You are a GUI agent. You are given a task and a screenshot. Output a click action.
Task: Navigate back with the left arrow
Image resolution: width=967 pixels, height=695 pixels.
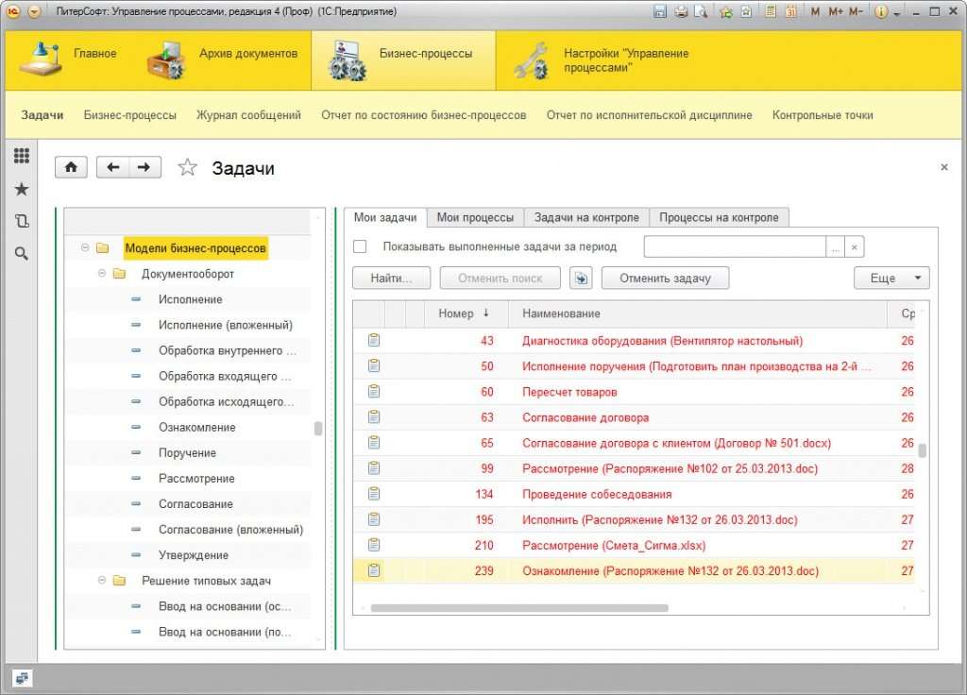[x=113, y=167]
